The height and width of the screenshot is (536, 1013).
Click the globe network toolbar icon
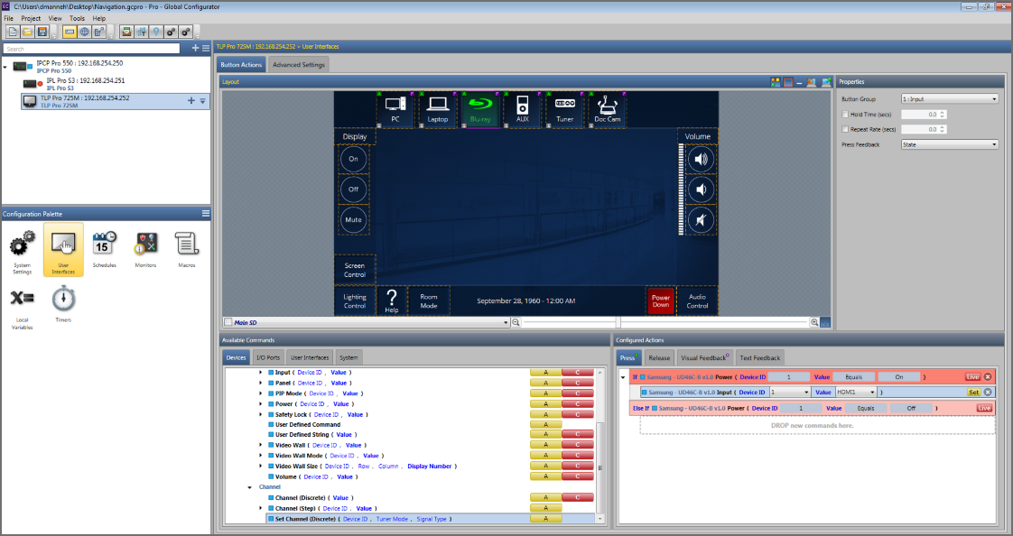point(84,32)
